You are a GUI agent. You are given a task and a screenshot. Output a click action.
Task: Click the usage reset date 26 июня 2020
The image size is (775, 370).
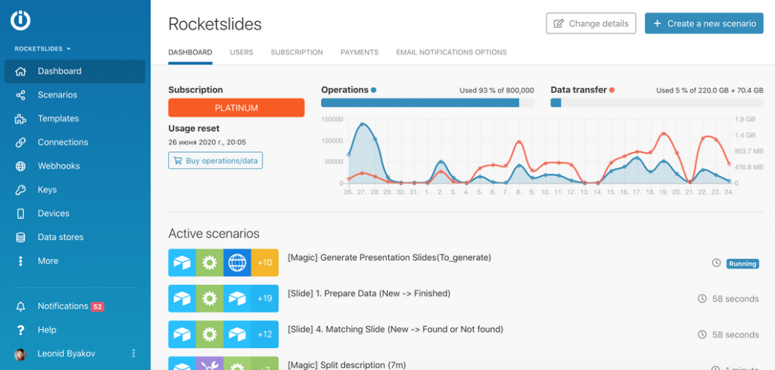pos(207,142)
